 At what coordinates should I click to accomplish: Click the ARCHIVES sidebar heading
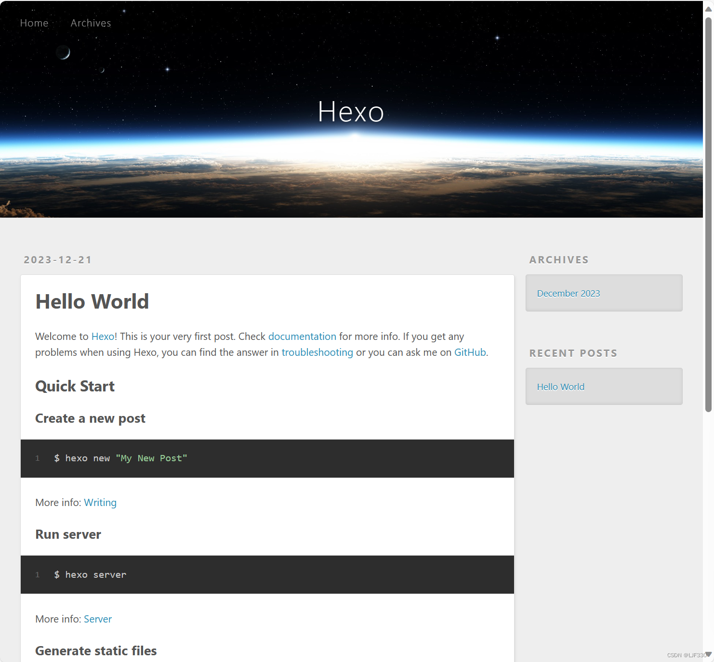point(559,260)
